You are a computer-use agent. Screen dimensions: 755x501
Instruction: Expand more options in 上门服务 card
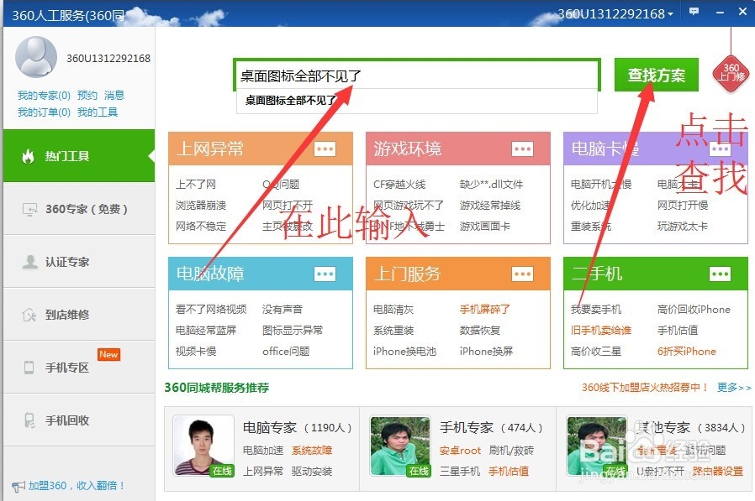coord(522,274)
